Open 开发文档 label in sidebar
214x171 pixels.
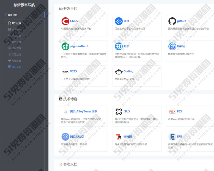pos(17,36)
